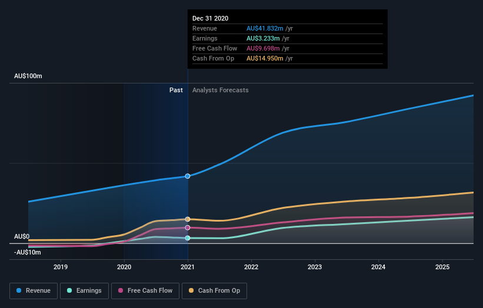Toggle the Earnings series legend button
Image resolution: width=483 pixels, height=308 pixels.
click(x=84, y=291)
